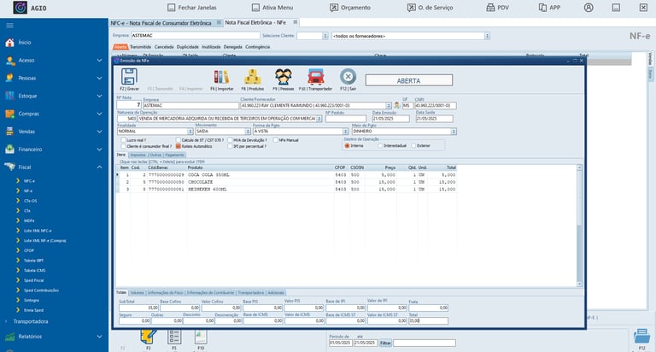This screenshot has width=656, height=352.
Task: Click the user profile icon in top bar
Action: (x=589, y=8)
